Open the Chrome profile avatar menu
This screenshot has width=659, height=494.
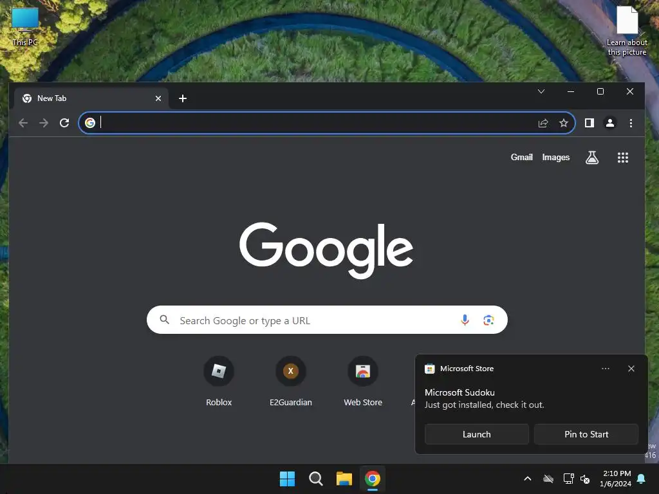(610, 123)
